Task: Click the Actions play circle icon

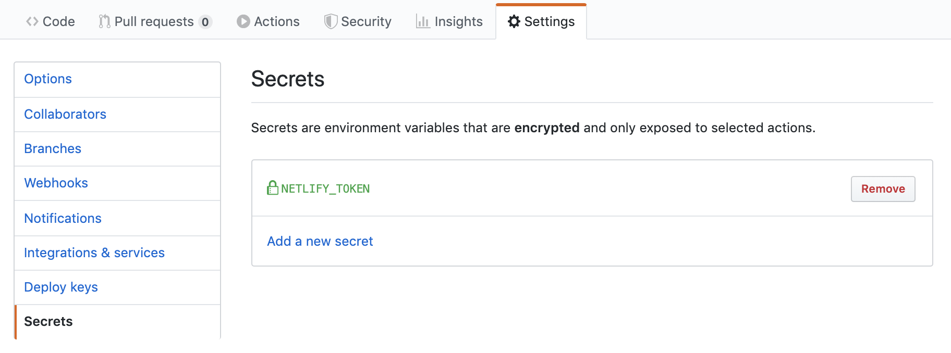Action: click(243, 21)
